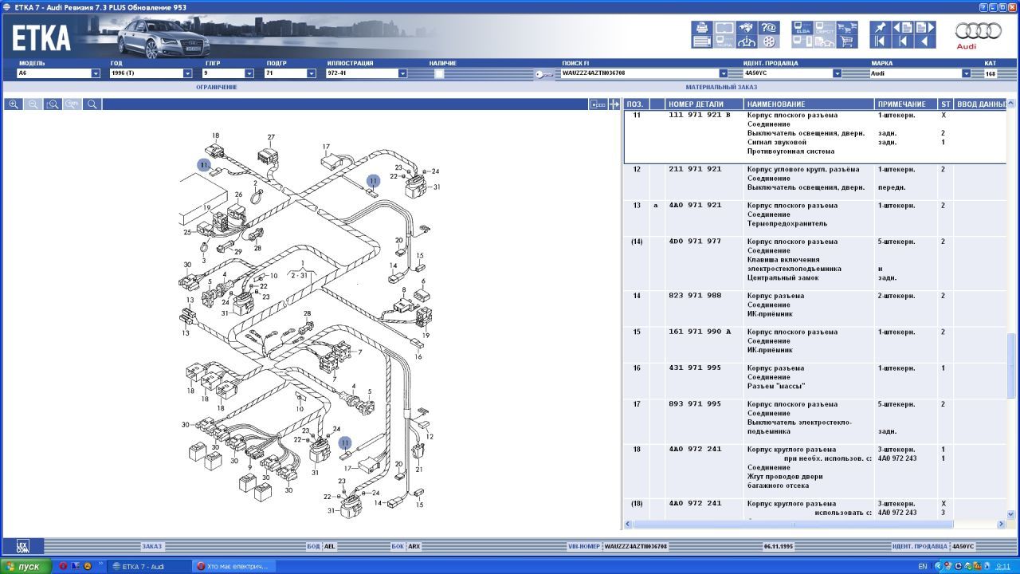Screen dimensions: 1020x574
Task: Click the Заказ label in status bar
Action: 151,547
